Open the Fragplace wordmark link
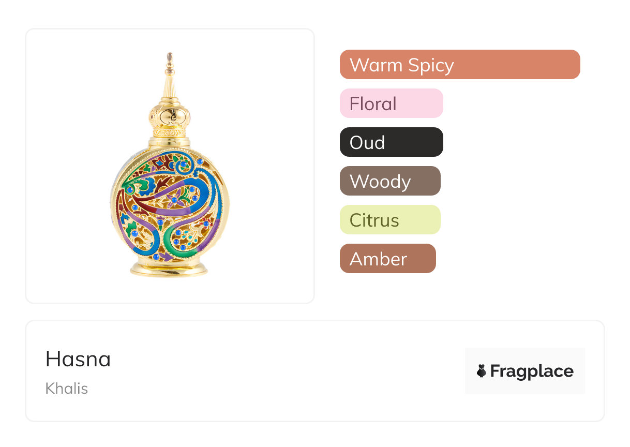Image resolution: width=630 pixels, height=447 pixels. click(x=532, y=371)
